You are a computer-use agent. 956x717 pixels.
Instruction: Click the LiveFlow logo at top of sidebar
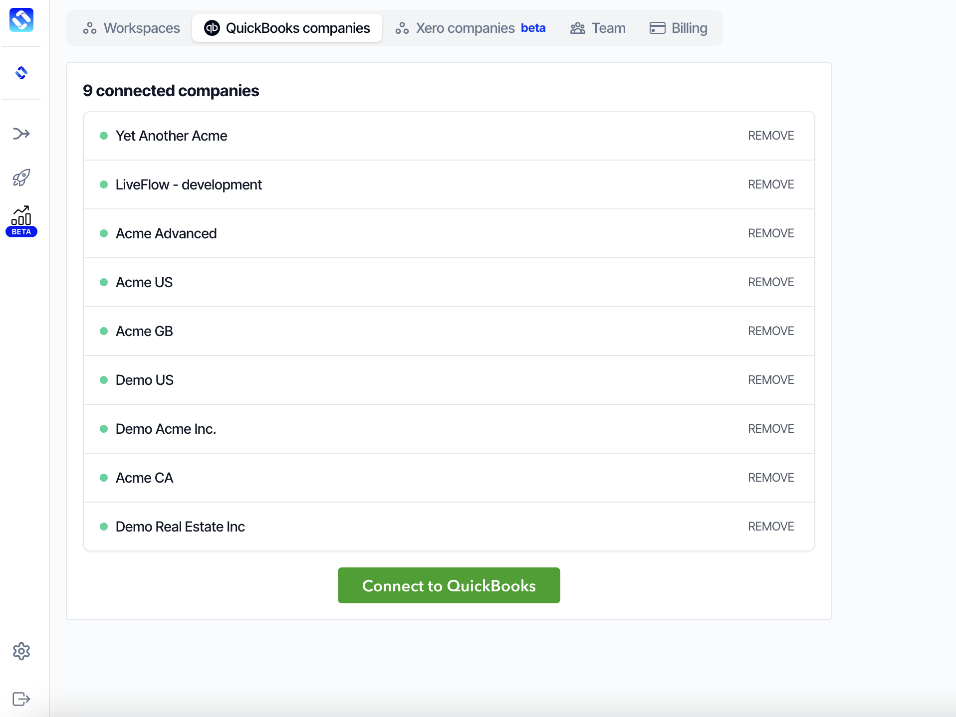[21, 20]
